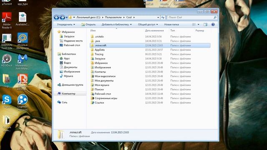Open Explorer help with the question mark icon
The height and width of the screenshot is (150, 267).
pos(213,25)
